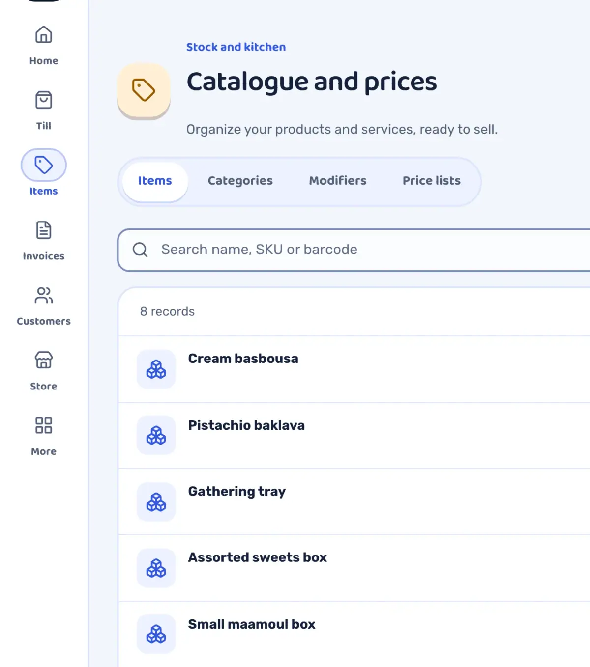The height and width of the screenshot is (667, 590).
Task: Open the Invoices document icon
Action: (44, 230)
